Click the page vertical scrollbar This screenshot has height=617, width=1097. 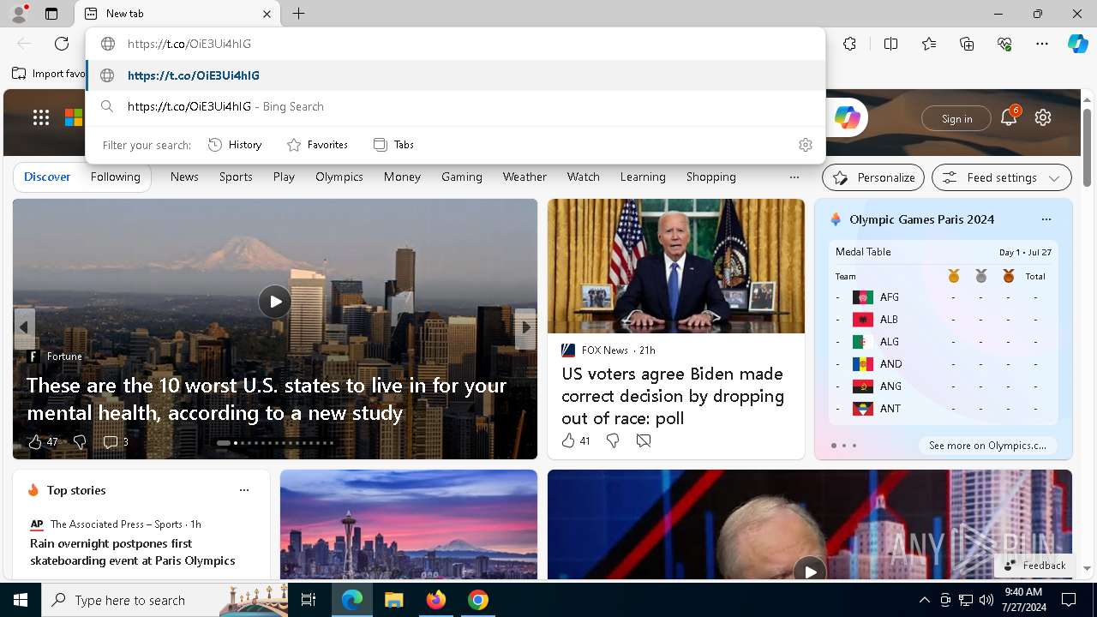point(1087,147)
